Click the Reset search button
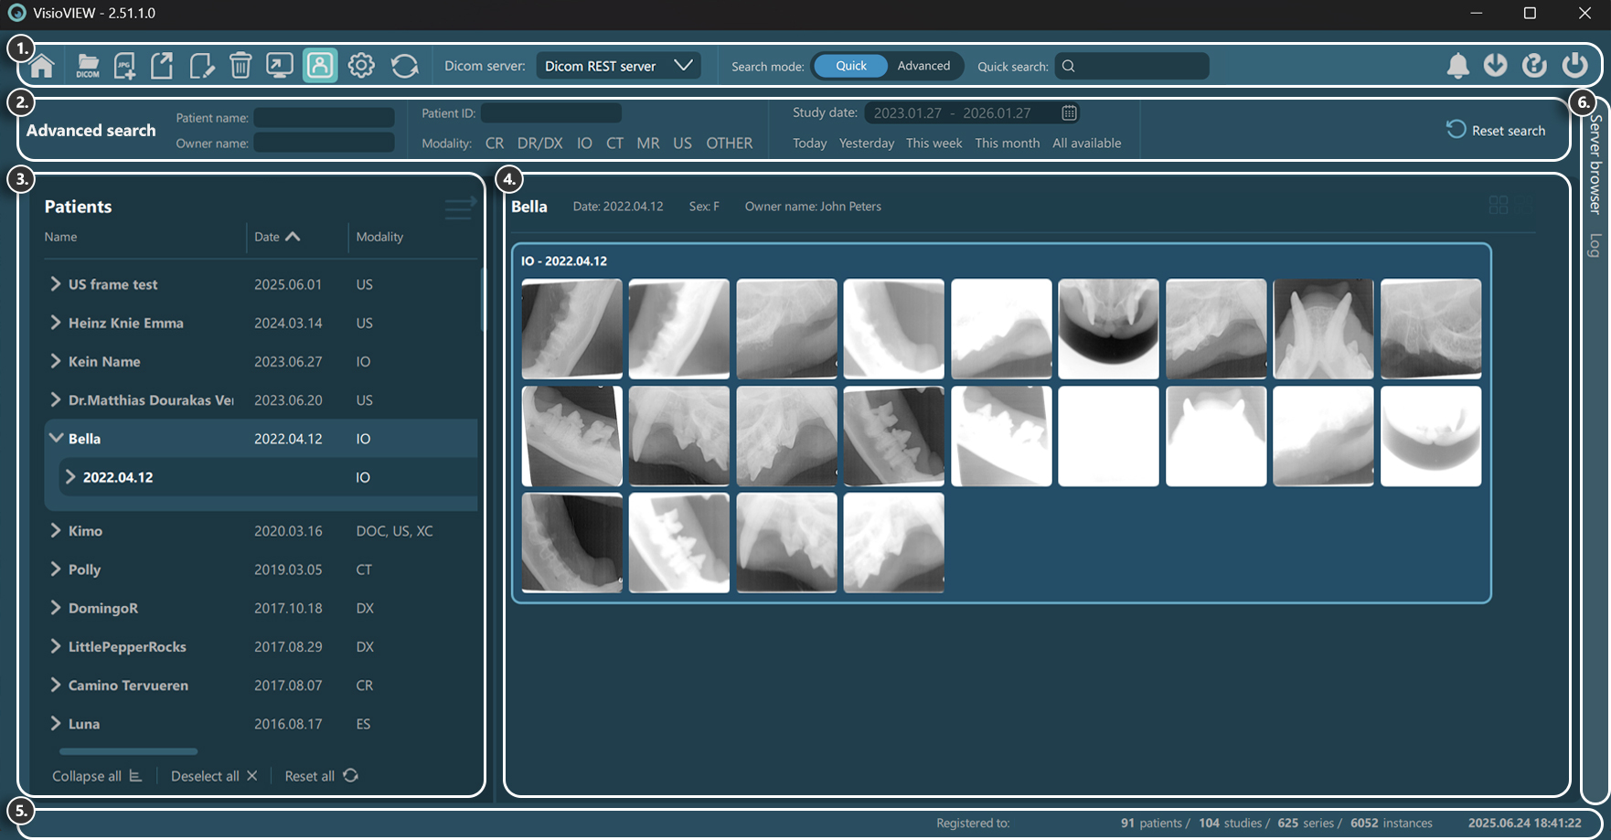This screenshot has width=1611, height=840. tap(1496, 131)
